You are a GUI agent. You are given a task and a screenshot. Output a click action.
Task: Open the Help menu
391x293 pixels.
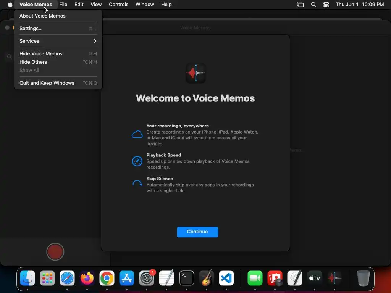166,5
